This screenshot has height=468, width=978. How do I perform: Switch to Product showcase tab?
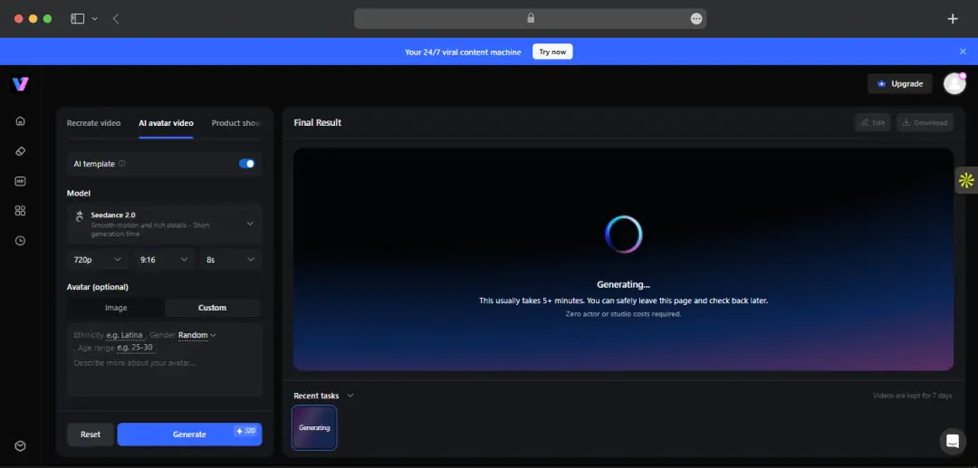pos(236,123)
